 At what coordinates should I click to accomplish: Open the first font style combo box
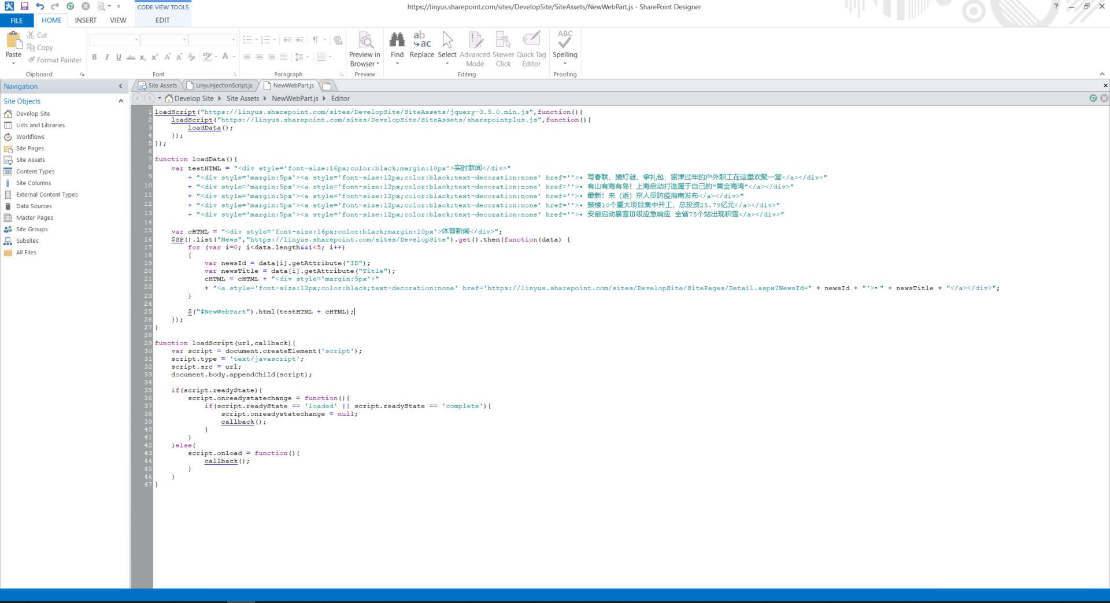click(x=114, y=40)
